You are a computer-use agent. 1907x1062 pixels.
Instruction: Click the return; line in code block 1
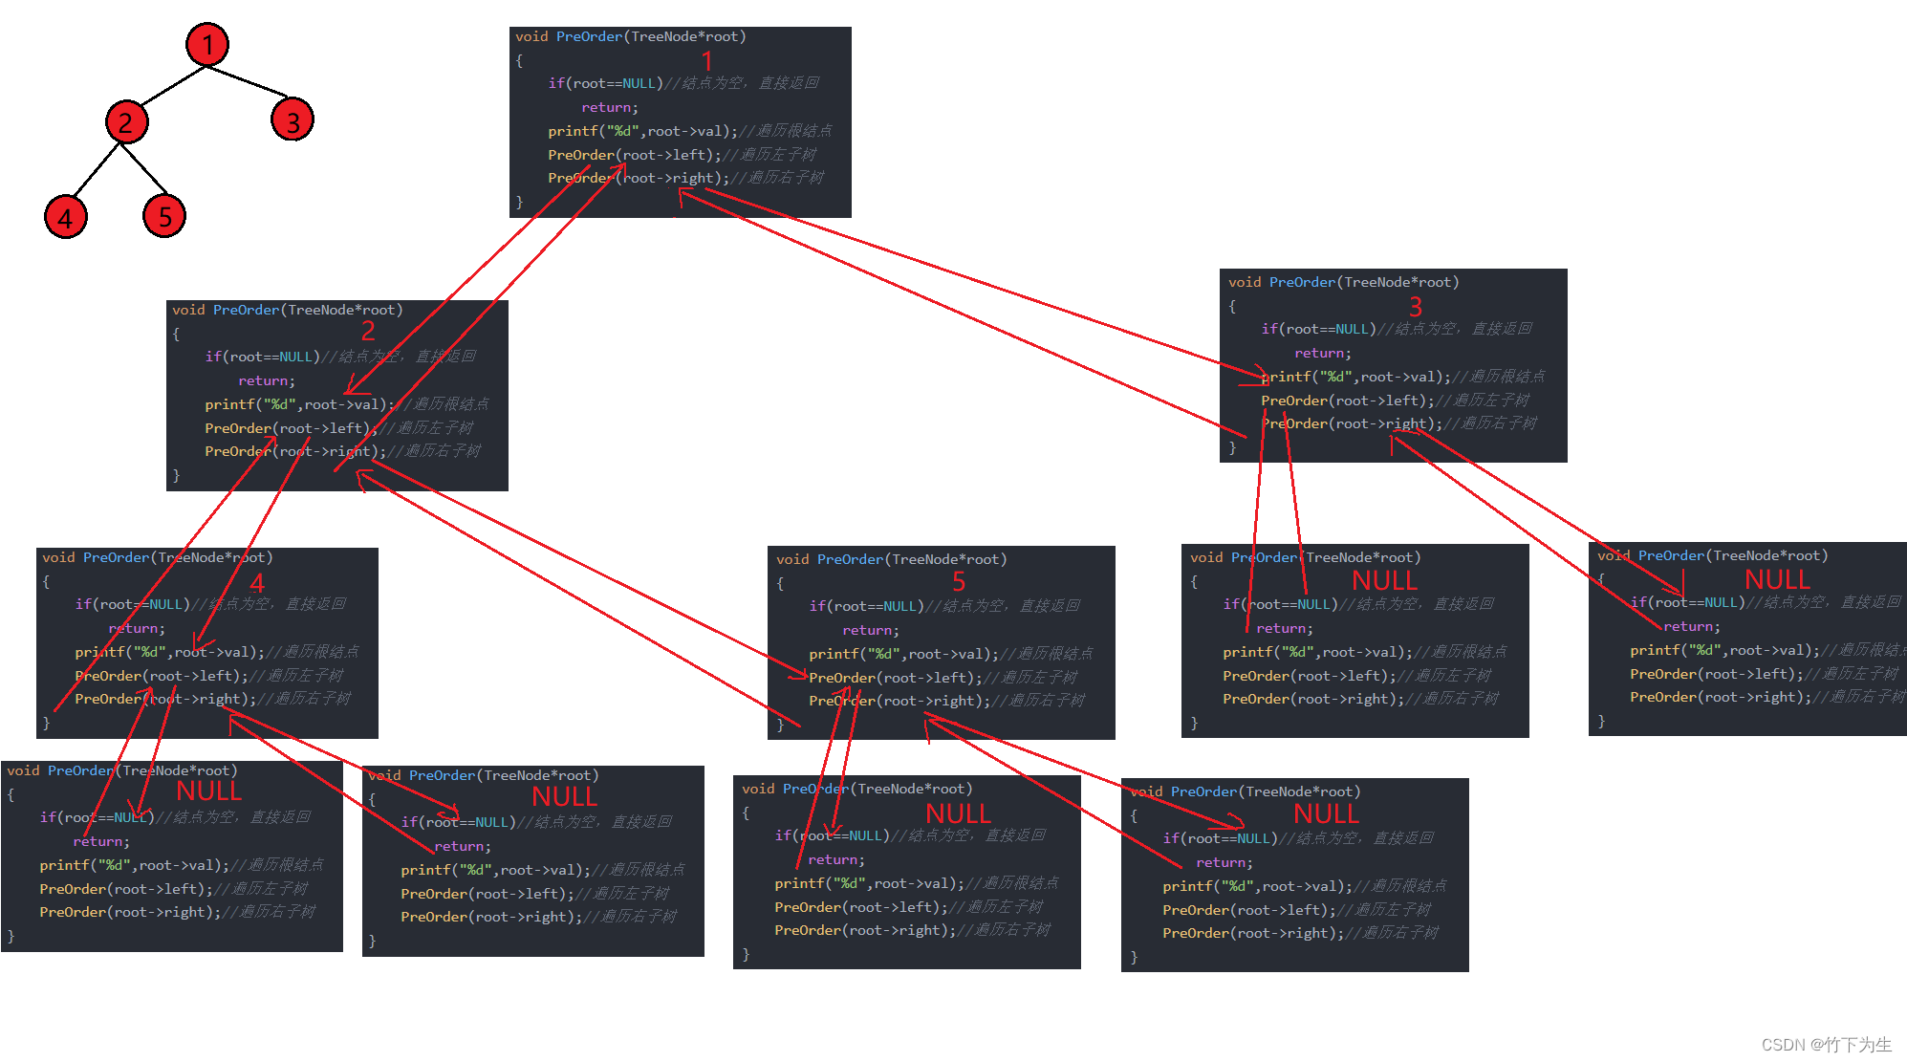(x=610, y=107)
